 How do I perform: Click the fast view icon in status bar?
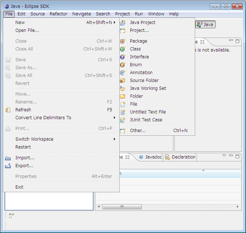coord(11,215)
